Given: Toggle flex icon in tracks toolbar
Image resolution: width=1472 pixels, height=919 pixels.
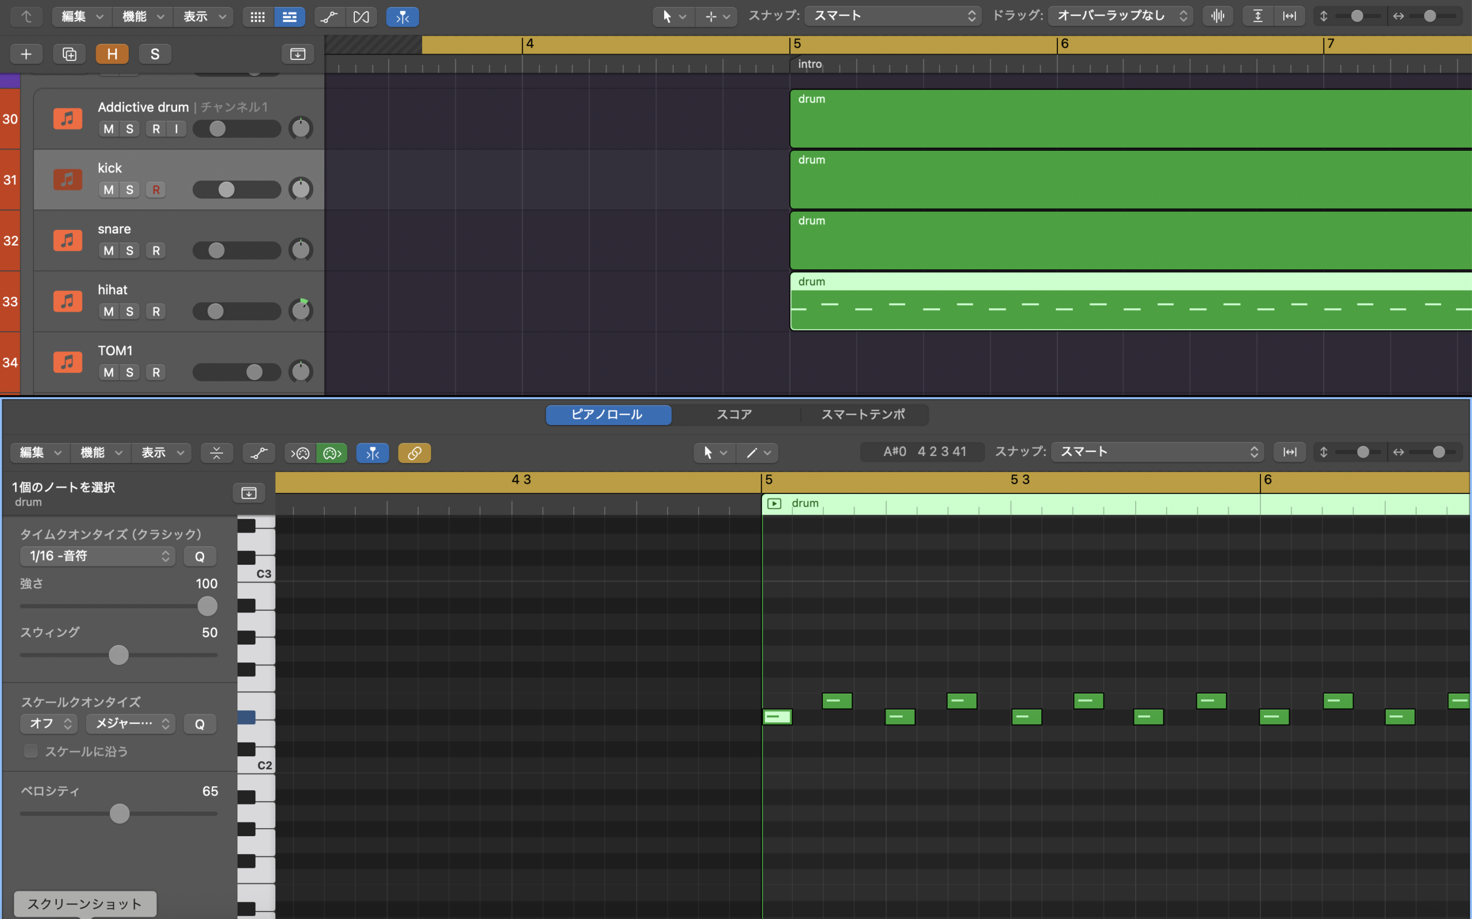Looking at the screenshot, I should pos(362,17).
